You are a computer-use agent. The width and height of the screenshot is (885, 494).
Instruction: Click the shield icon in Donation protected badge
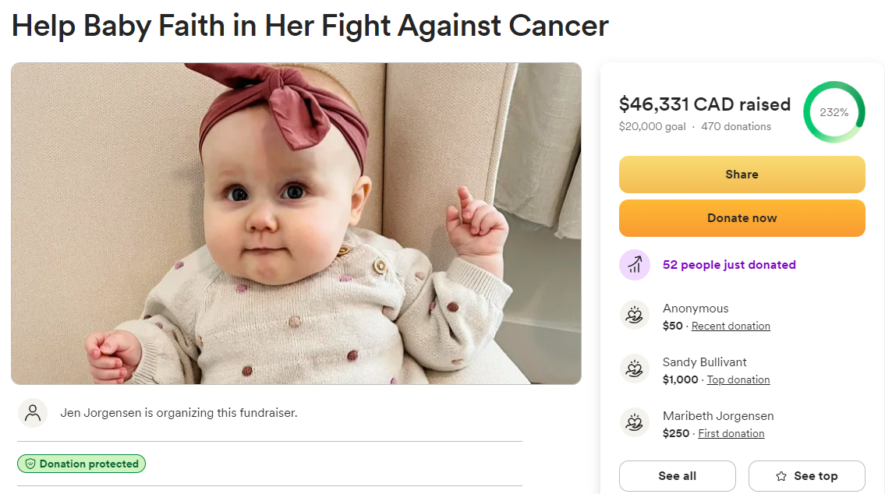(30, 464)
